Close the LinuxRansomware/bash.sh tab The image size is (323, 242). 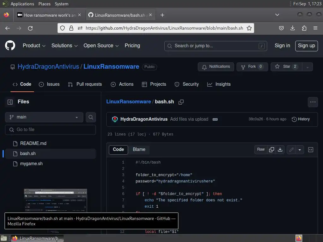150,15
